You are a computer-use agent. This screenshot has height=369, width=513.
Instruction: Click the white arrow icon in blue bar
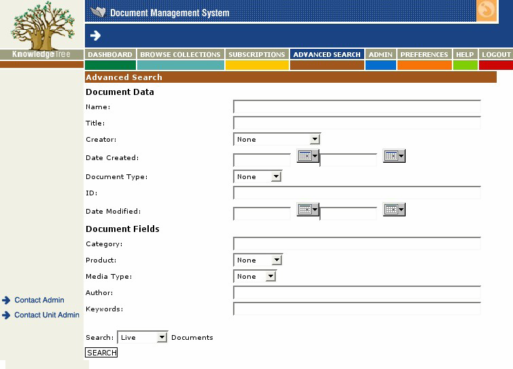[95, 35]
